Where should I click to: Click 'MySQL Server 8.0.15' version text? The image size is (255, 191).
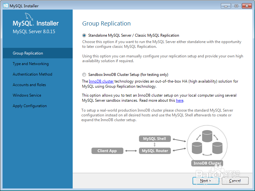coord(34,31)
